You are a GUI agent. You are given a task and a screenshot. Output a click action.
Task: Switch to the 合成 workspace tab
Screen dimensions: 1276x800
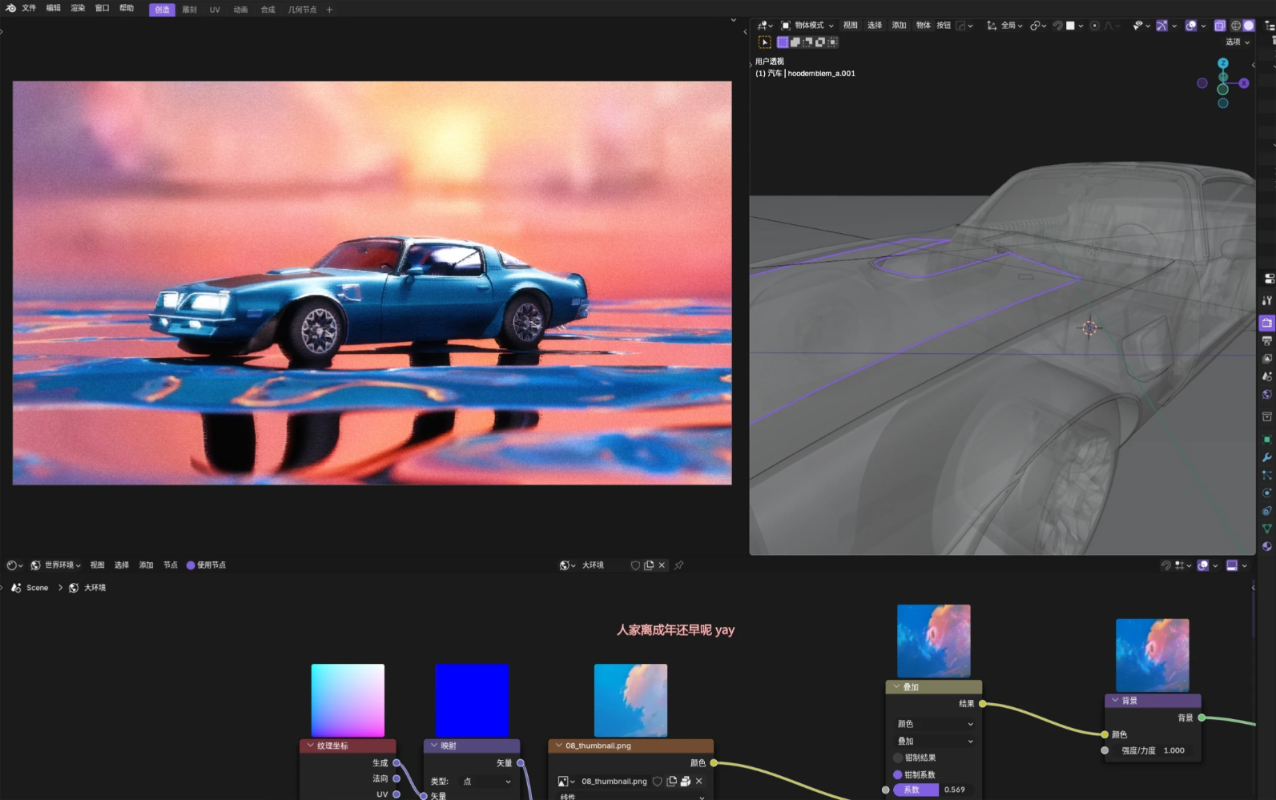pyautogui.click(x=268, y=10)
